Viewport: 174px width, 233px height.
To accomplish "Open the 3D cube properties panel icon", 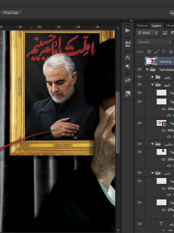I will coord(128,44).
